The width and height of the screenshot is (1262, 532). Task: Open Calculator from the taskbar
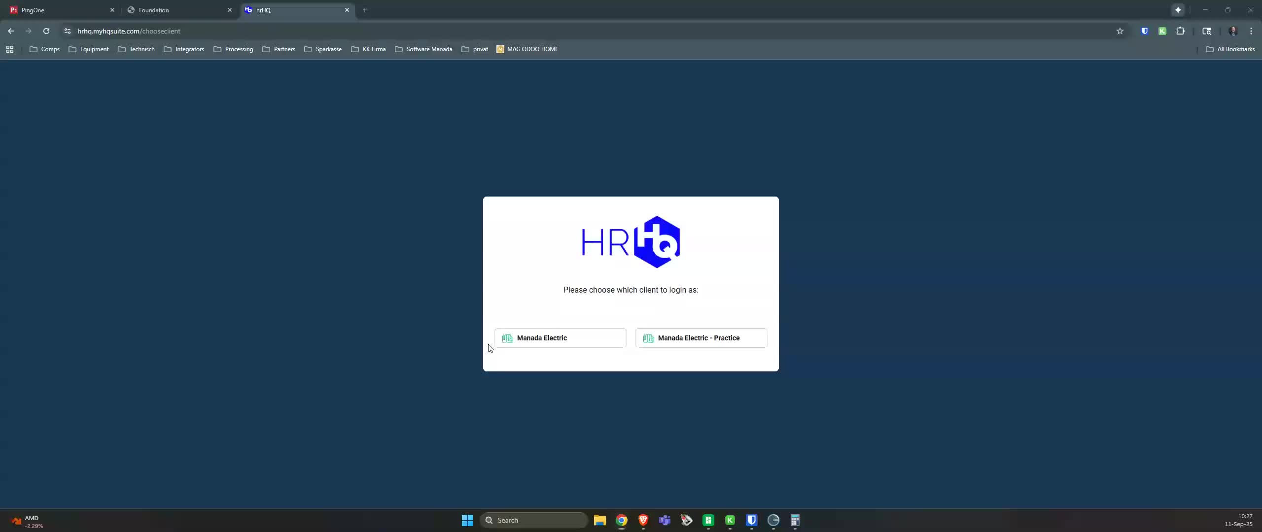[x=795, y=520]
